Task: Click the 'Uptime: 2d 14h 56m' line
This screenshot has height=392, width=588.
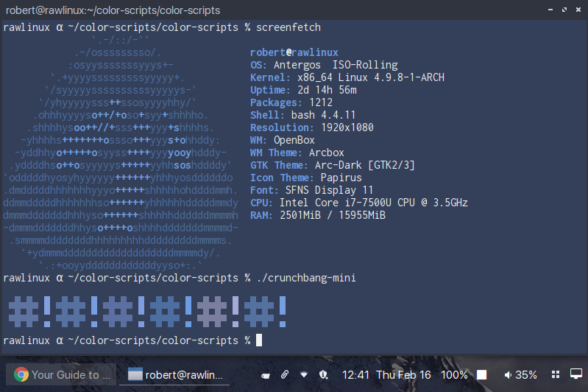Action: point(303,90)
